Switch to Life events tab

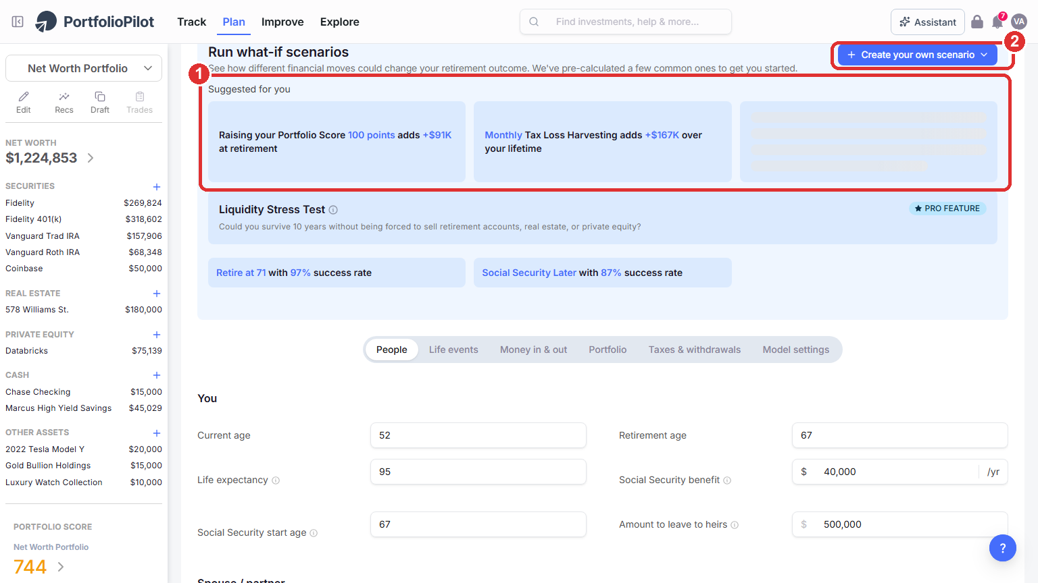point(453,350)
